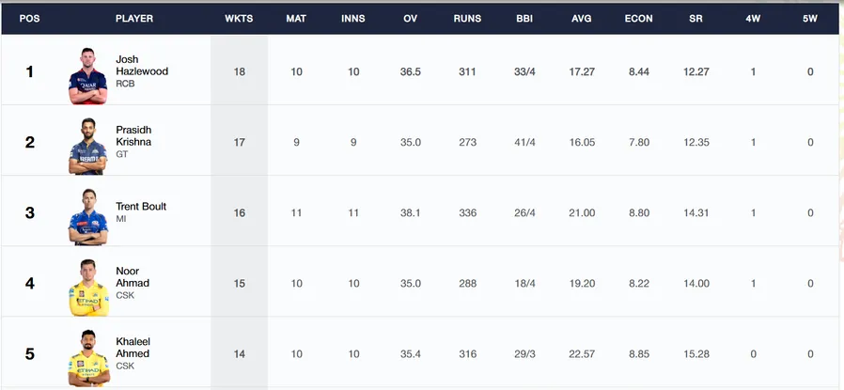Click the 4W column header

point(753,18)
